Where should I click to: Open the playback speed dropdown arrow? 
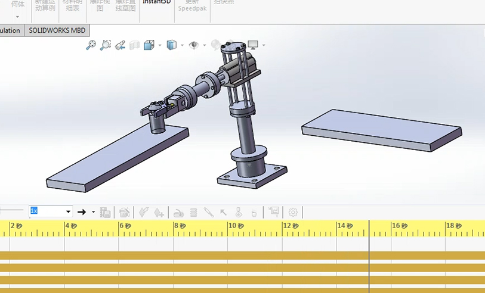pos(69,212)
